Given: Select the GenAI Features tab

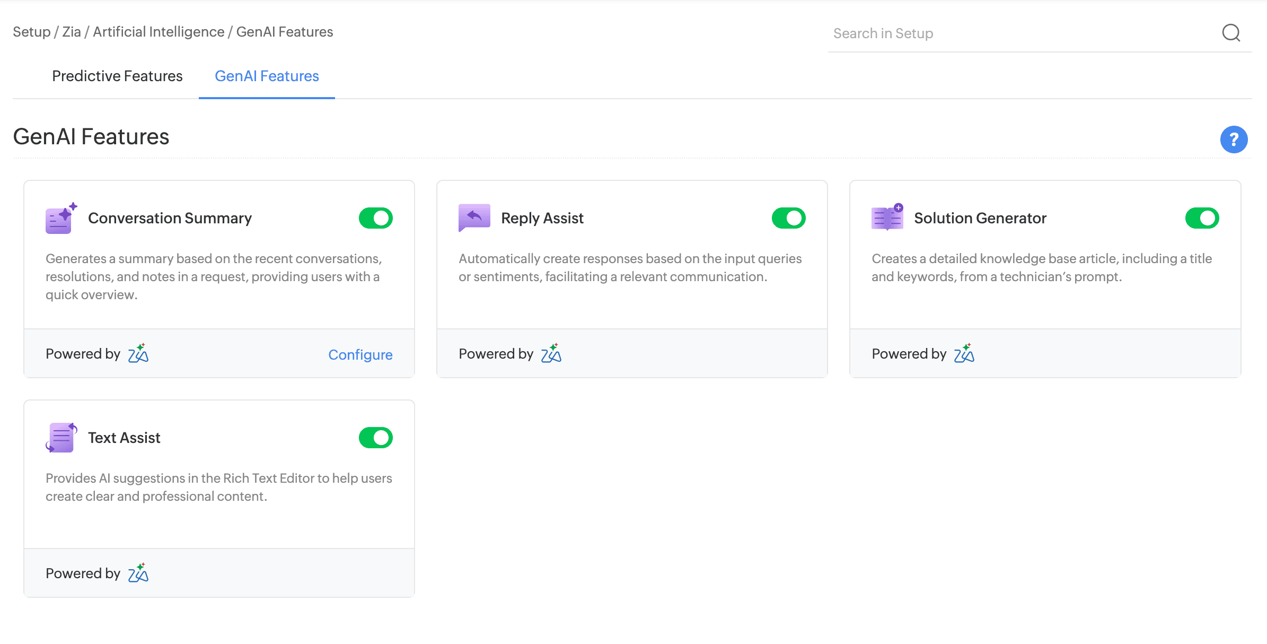Looking at the screenshot, I should tap(267, 76).
